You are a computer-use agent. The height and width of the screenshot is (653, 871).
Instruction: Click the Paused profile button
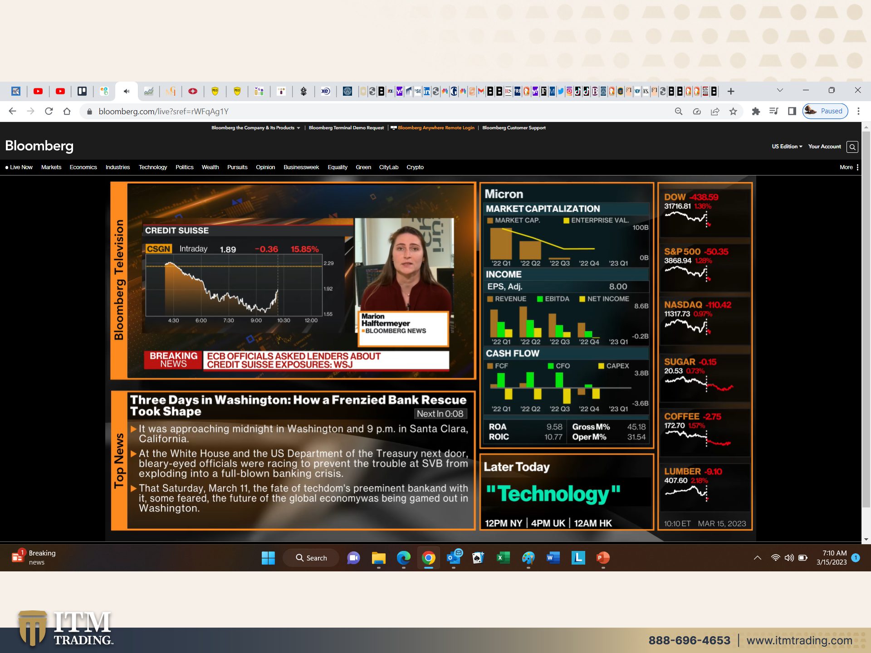(x=825, y=111)
